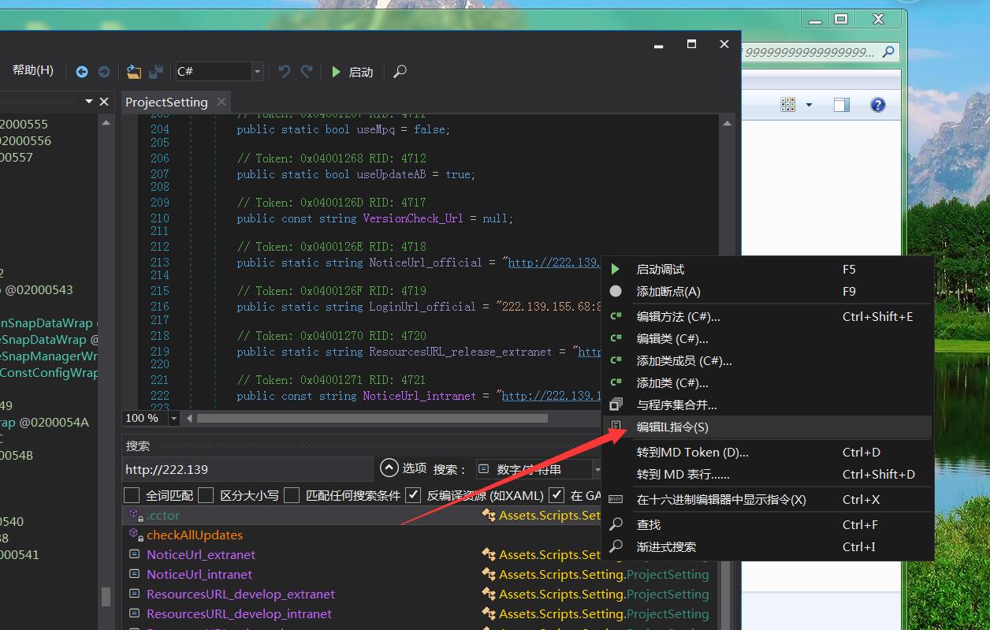
Task: Click the undo icon in toolbar
Action: (x=285, y=72)
